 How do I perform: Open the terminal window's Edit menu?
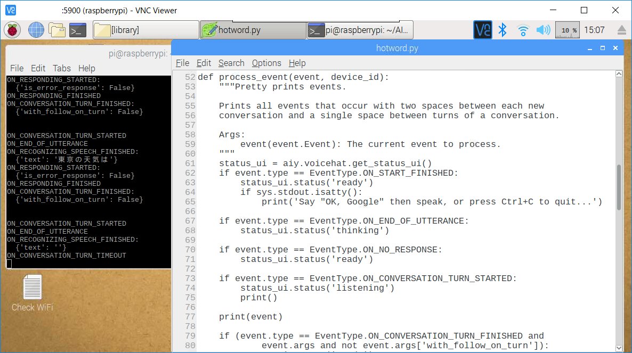pyautogui.click(x=38, y=69)
